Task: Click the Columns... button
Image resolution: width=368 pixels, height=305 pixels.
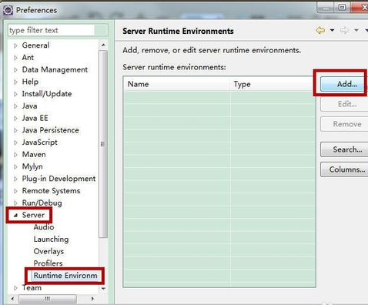Action: 344,169
